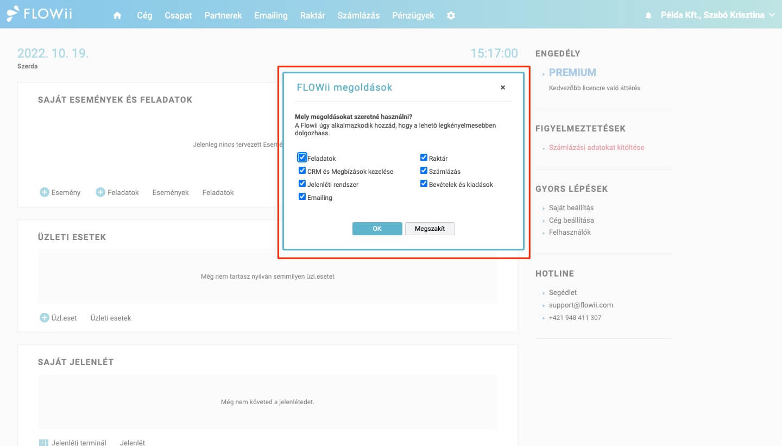Open Cég beállítása quick step
The height and width of the screenshot is (446, 782).
point(571,220)
